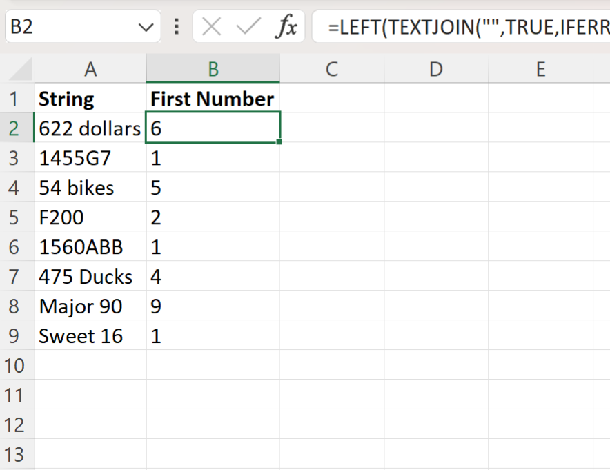Select the First Number header cell
610x470 pixels.
point(213,98)
